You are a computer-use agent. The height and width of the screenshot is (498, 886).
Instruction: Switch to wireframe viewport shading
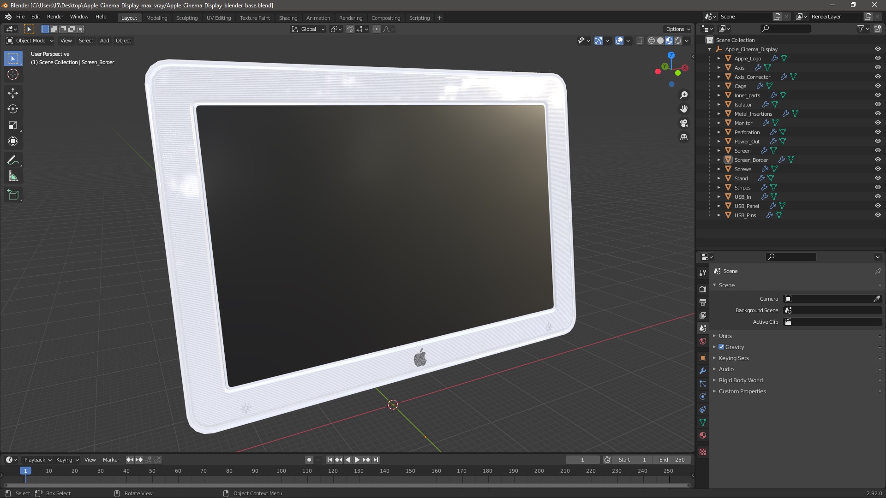(652, 41)
